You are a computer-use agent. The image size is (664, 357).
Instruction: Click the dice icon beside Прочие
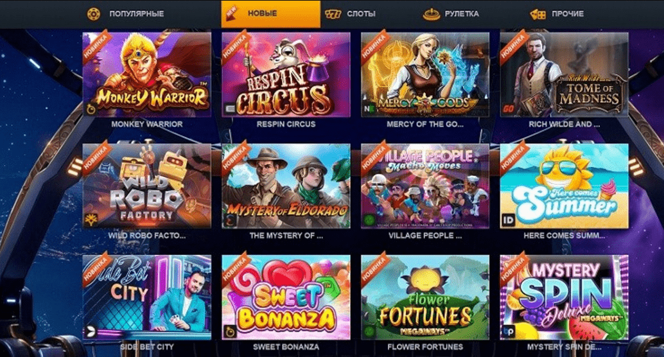coord(537,14)
